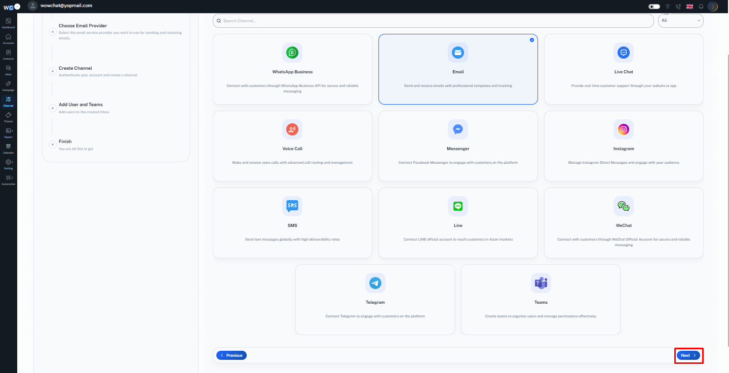Pick the Line channel icon

[x=458, y=206]
